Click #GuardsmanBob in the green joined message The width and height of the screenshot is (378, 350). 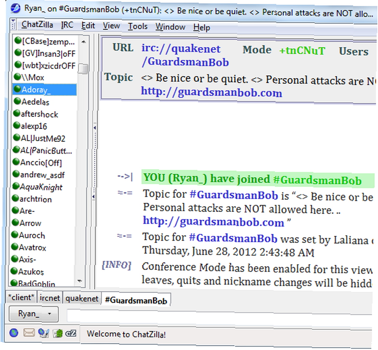click(318, 180)
